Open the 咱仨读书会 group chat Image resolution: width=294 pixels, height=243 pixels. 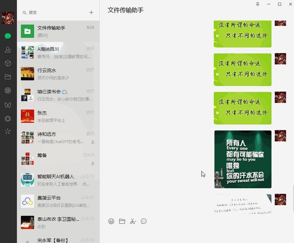58,95
